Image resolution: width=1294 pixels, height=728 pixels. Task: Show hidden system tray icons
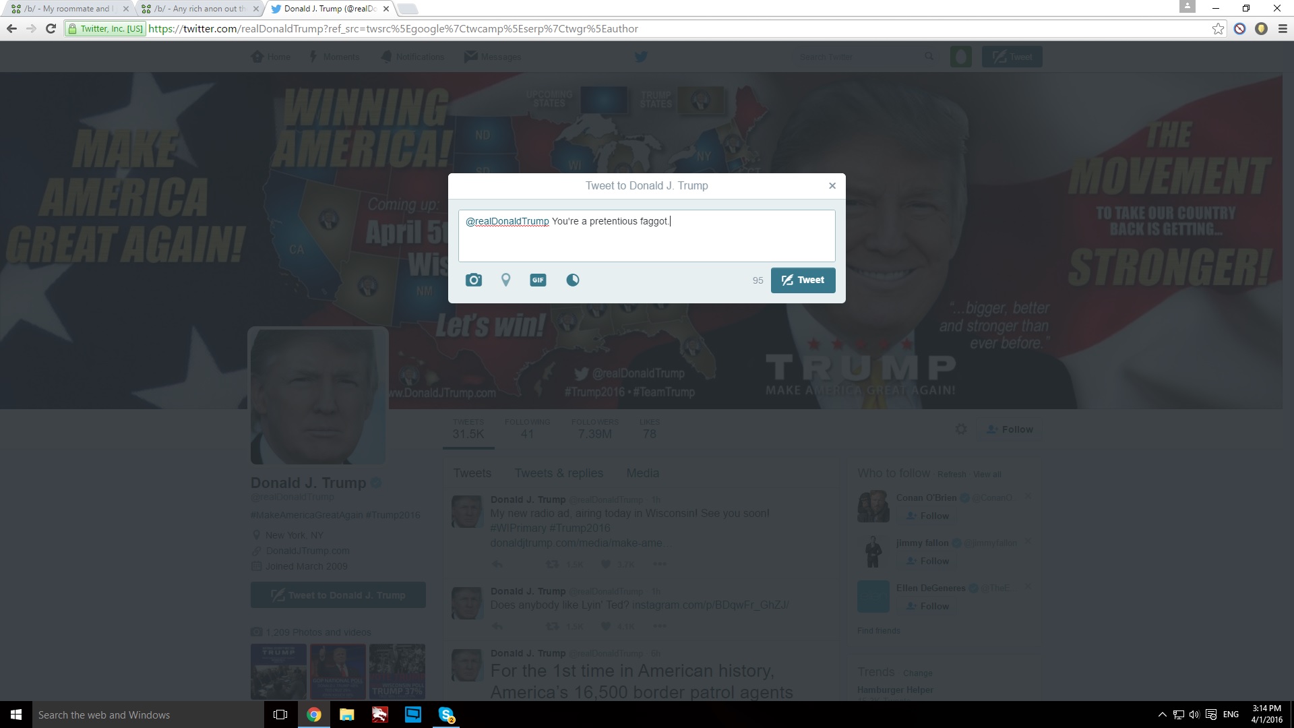tap(1162, 715)
